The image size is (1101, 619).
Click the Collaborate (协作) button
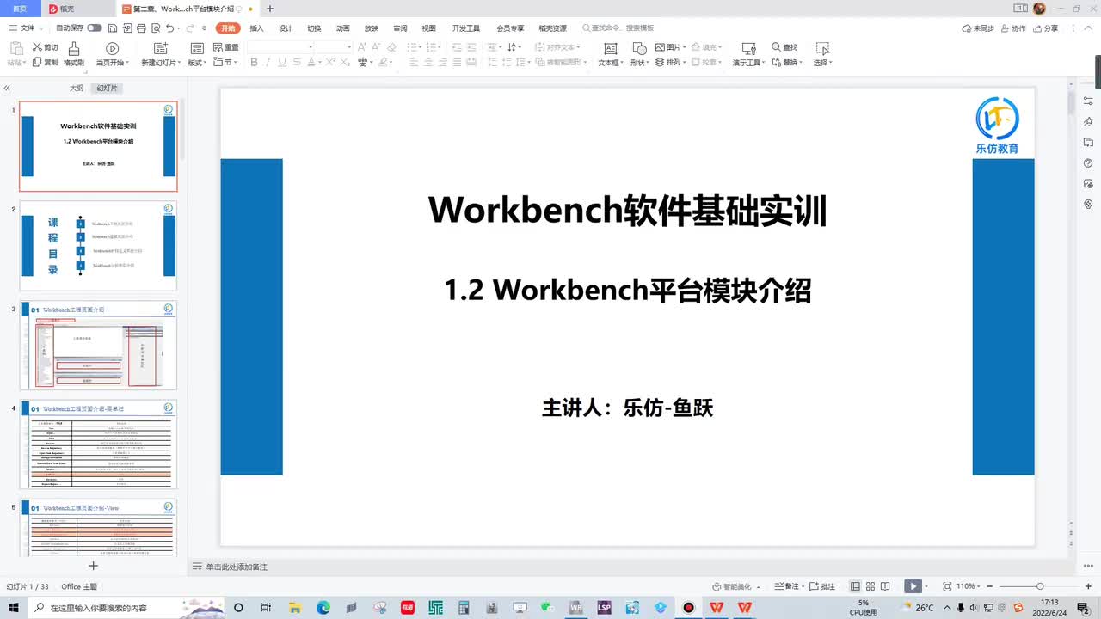click(x=1013, y=28)
